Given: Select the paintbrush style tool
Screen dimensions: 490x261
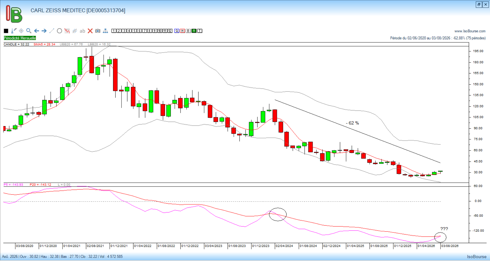Looking at the screenshot, I should pos(14,31).
